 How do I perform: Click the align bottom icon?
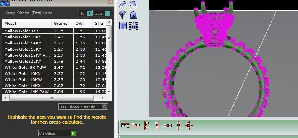point(136,125)
